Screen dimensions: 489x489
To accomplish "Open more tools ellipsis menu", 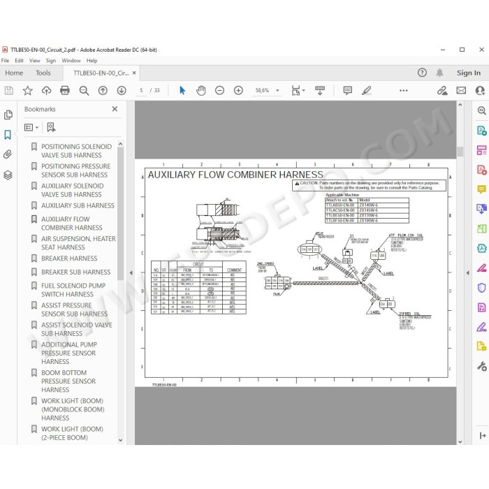I will (x=404, y=90).
